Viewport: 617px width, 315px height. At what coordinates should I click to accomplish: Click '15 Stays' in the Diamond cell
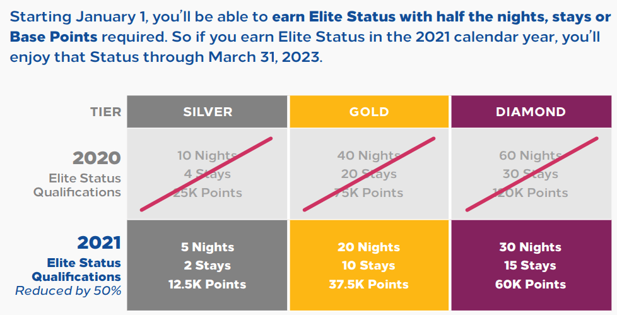click(531, 265)
